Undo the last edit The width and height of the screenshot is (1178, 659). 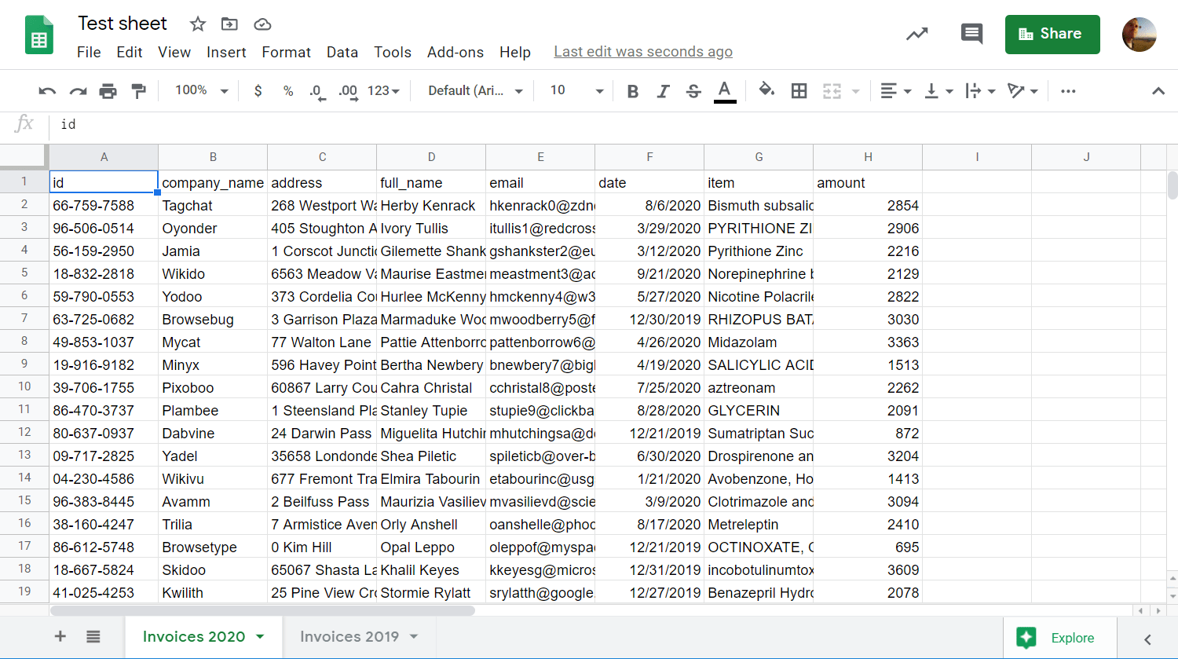pyautogui.click(x=46, y=90)
